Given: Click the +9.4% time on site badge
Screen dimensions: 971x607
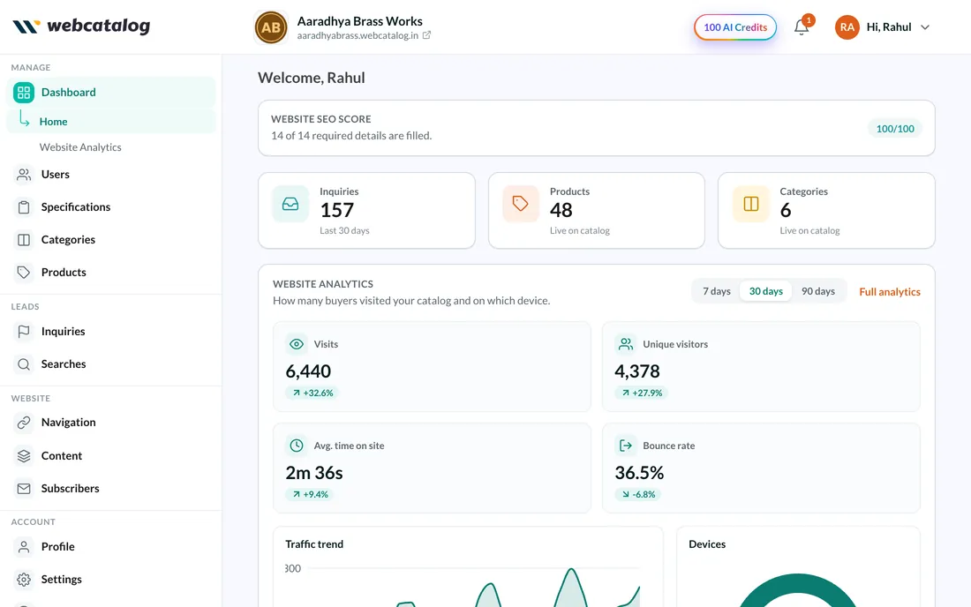Looking at the screenshot, I should (x=310, y=494).
